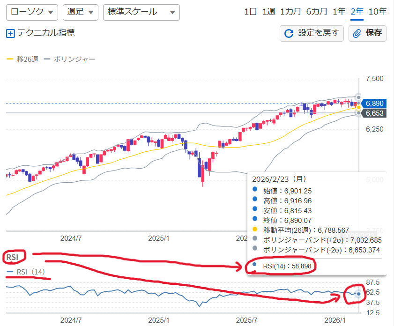
Task: Toggle the 移26週 legend line
Action: (x=22, y=59)
